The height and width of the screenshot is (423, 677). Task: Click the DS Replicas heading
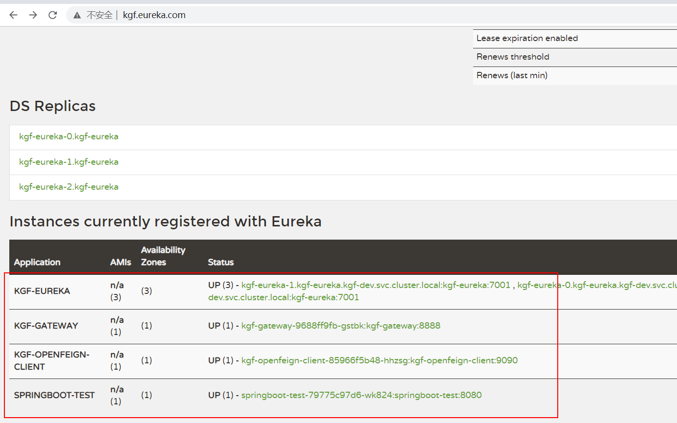(53, 106)
